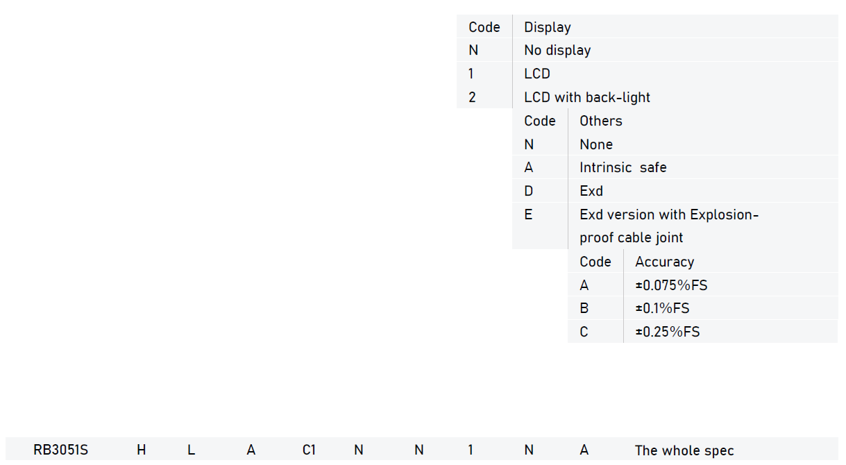Viewport: 846px width, 465px height.
Task: Click the "No display" option text
Action: (x=557, y=51)
